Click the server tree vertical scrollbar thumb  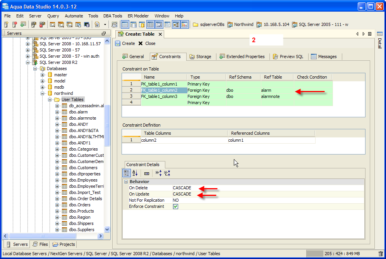[107, 125]
